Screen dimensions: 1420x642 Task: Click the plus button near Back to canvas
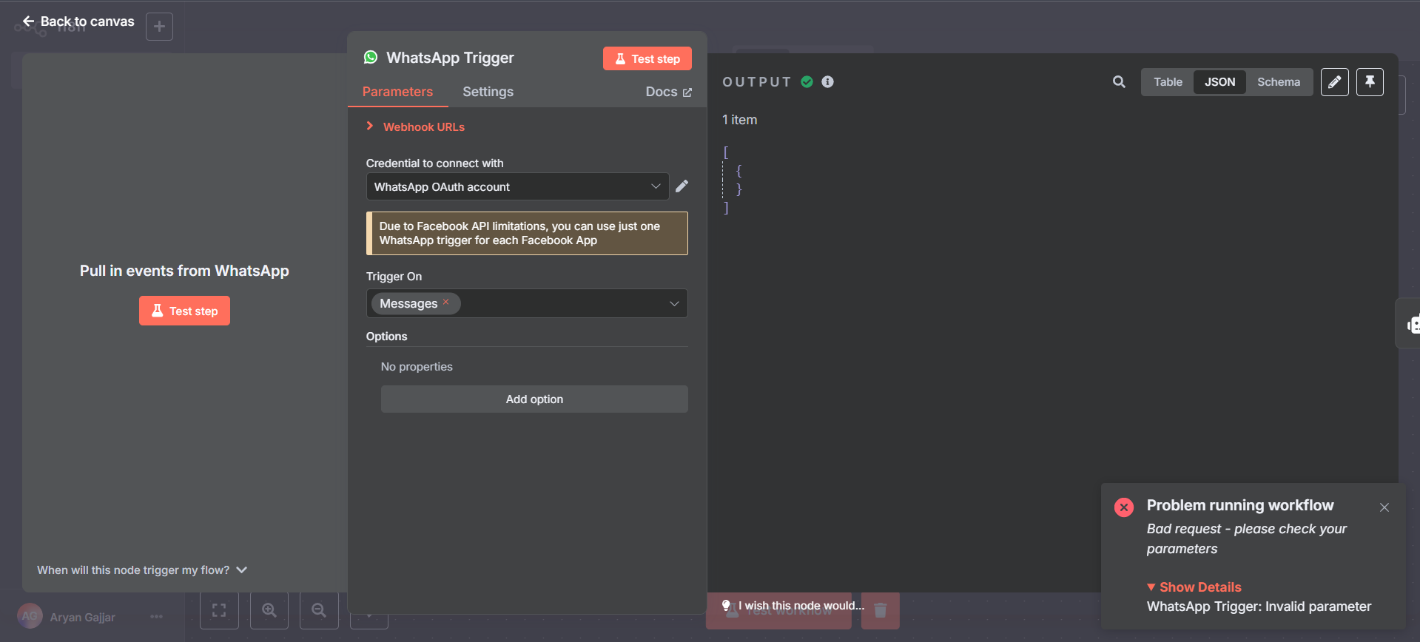(x=159, y=27)
